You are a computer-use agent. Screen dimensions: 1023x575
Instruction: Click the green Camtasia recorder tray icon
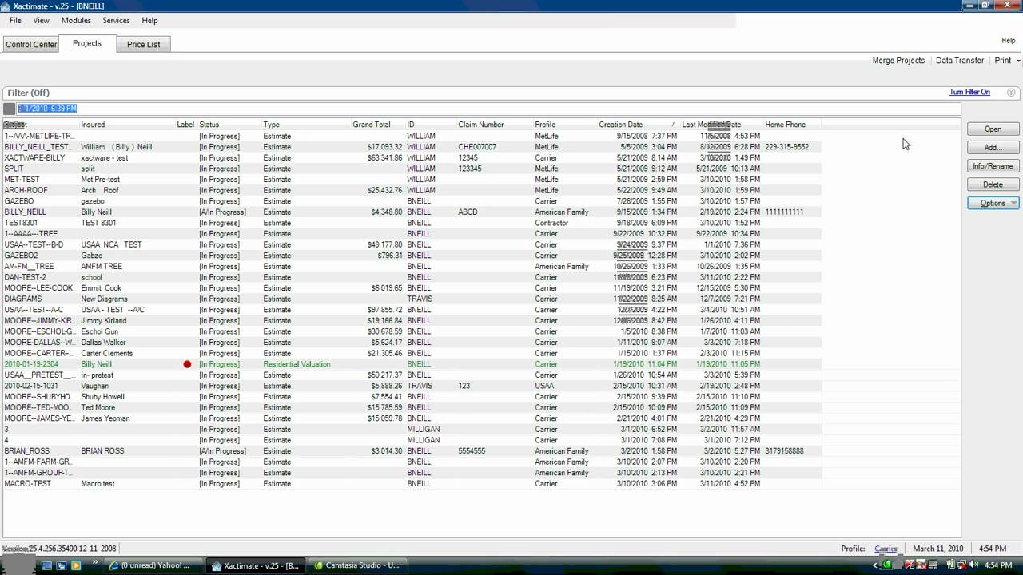888,565
